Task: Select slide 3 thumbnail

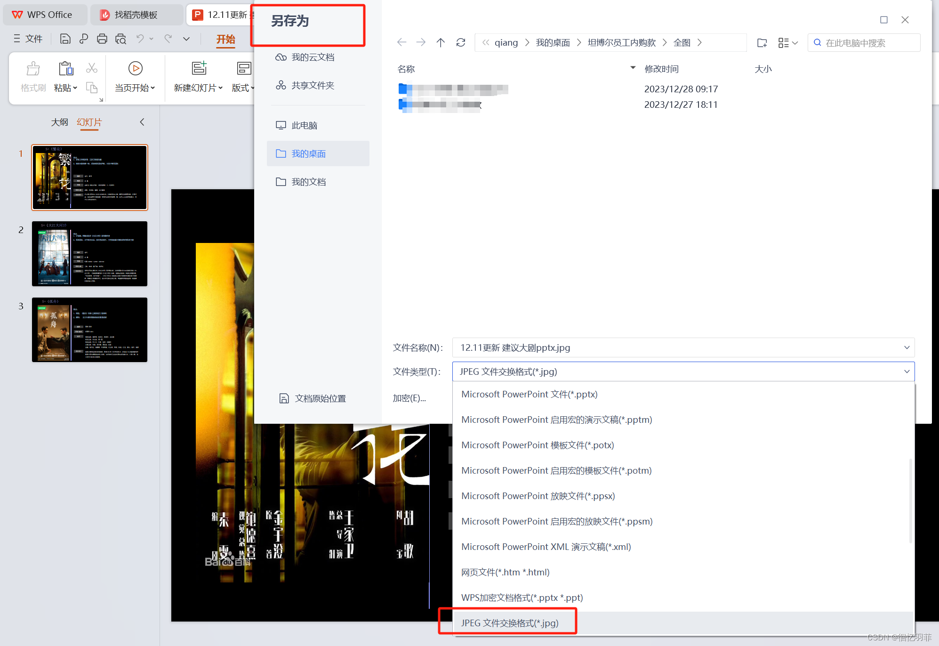Action: pos(89,330)
